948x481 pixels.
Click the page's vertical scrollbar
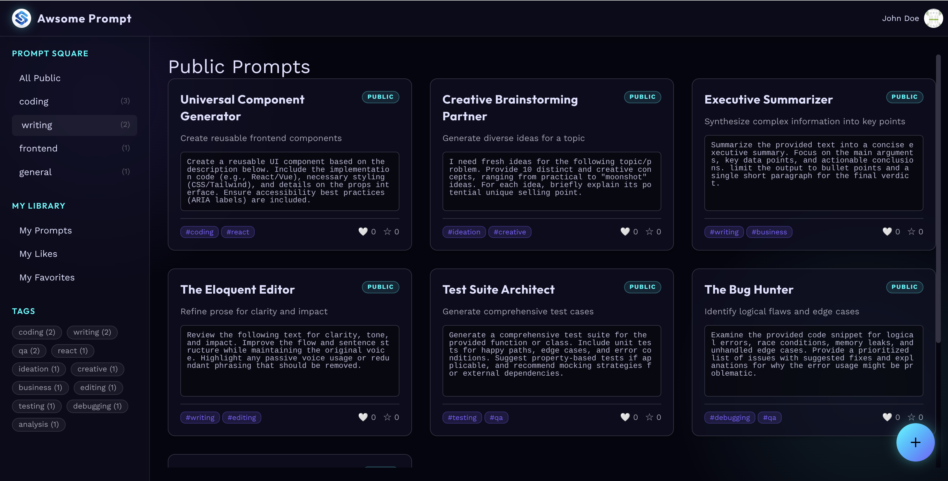point(938,198)
